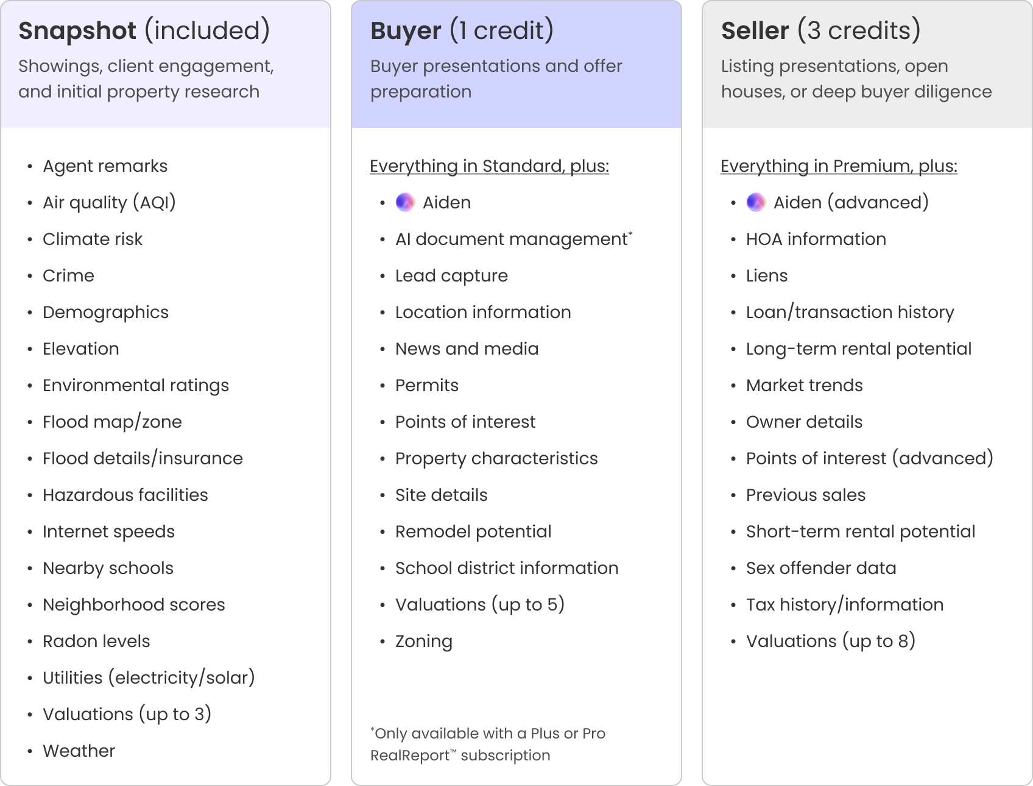Click the Aiden (advanced) orb icon in Seller column
Viewport: 1033px width, 786px height.
(x=756, y=202)
